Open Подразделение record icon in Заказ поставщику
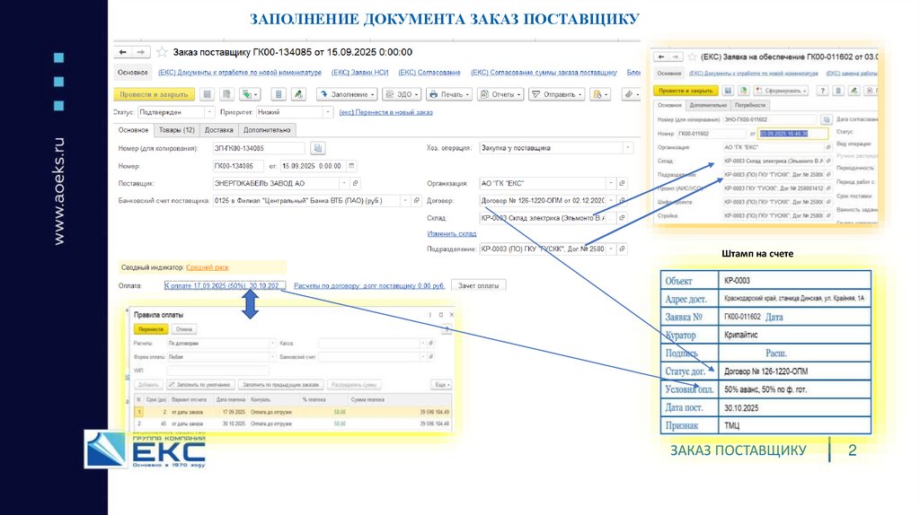The width and height of the screenshot is (920, 515). pyautogui.click(x=622, y=249)
